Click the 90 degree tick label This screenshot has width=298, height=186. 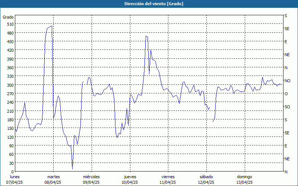click(x=10, y=146)
